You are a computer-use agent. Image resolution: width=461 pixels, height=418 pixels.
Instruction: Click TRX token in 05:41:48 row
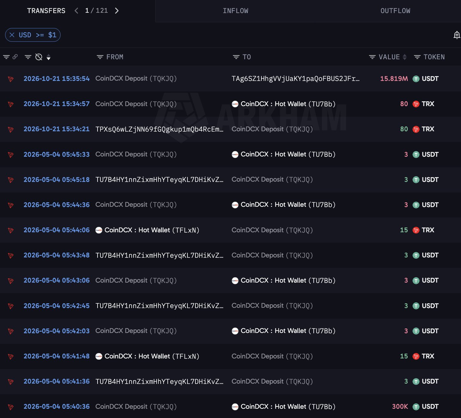point(423,356)
